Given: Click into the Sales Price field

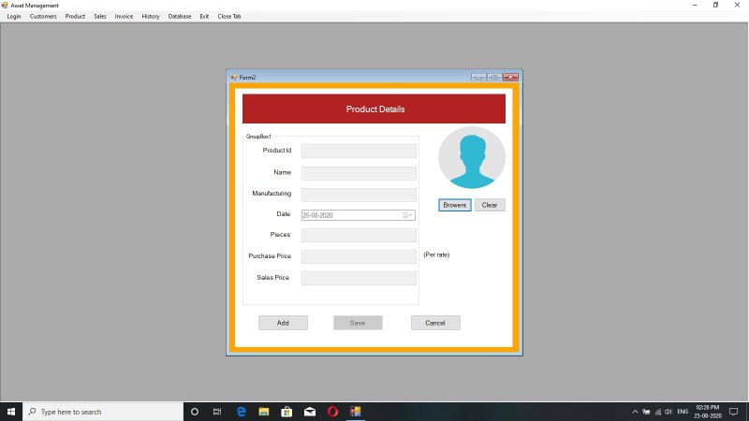Looking at the screenshot, I should [359, 278].
